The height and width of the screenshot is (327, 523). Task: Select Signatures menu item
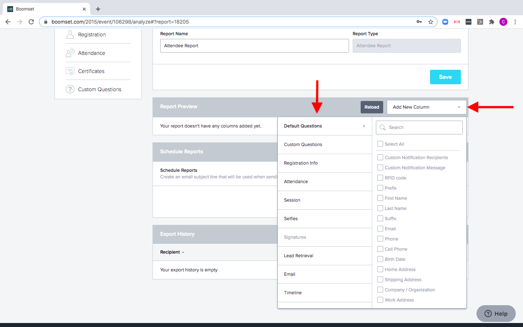pos(325,237)
